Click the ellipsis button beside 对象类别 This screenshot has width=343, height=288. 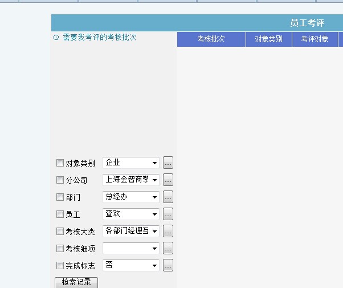pos(168,163)
